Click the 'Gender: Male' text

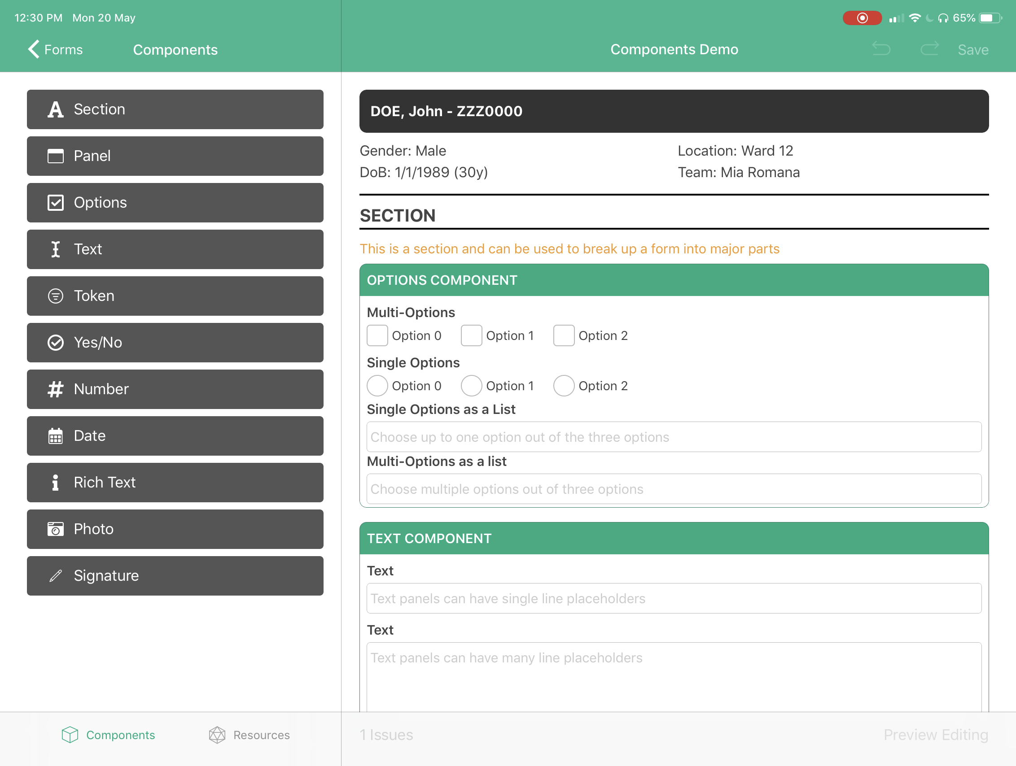(403, 151)
